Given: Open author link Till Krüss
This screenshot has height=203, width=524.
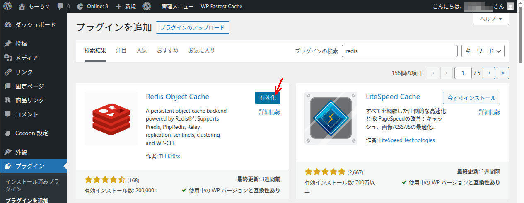Looking at the screenshot, I should point(170,156).
